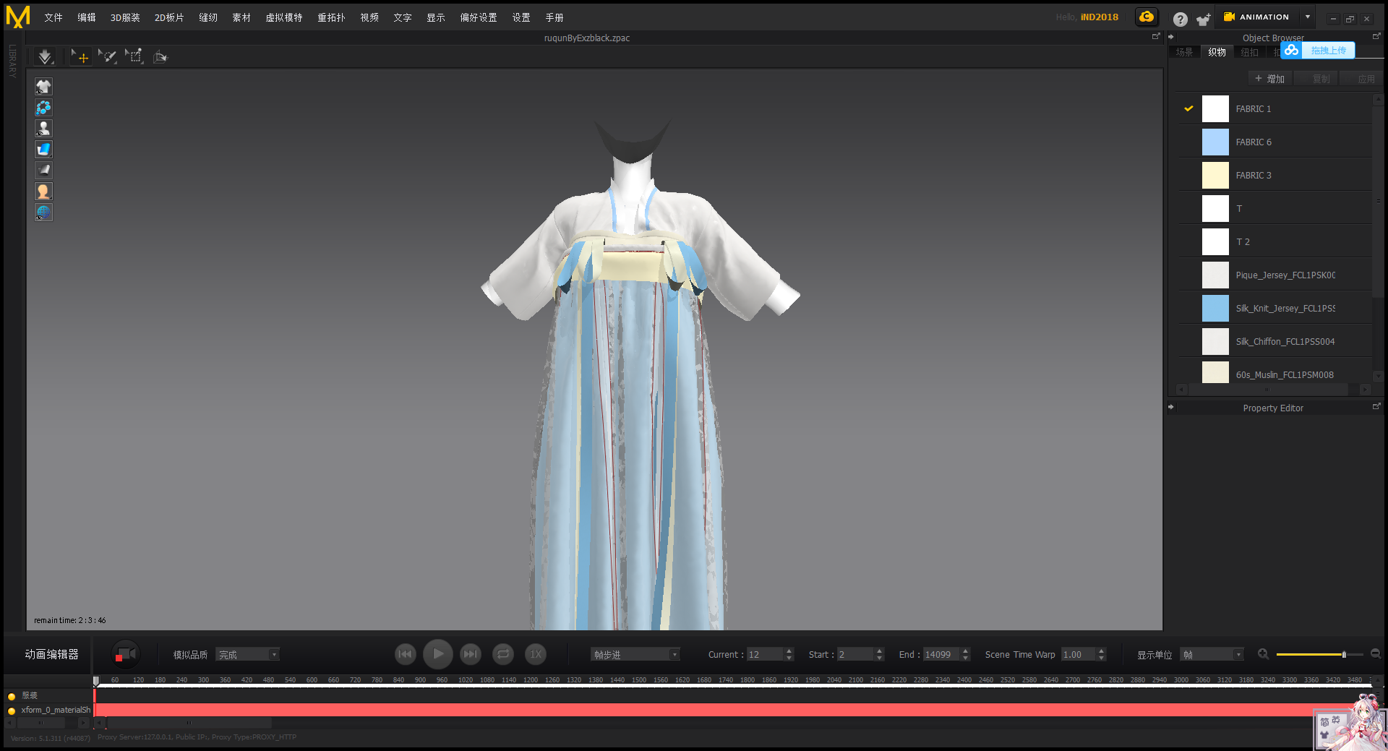This screenshot has height=751, width=1388.
Task: Select the Select/Move tool with yellow cross
Action: (x=80, y=56)
